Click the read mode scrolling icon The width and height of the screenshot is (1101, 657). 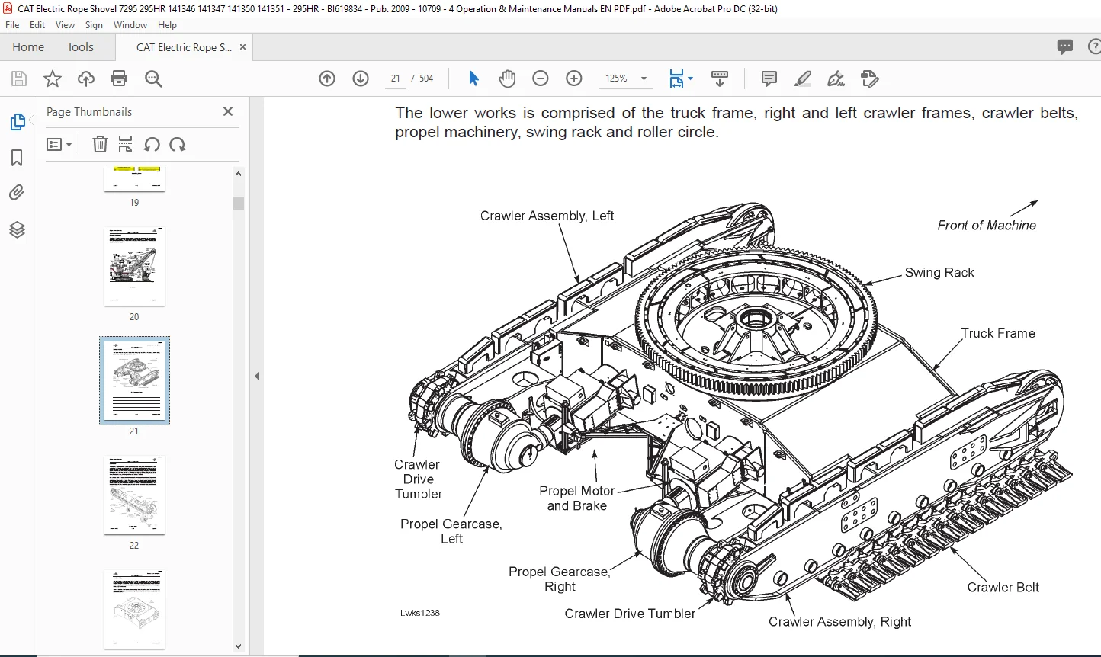tap(719, 79)
